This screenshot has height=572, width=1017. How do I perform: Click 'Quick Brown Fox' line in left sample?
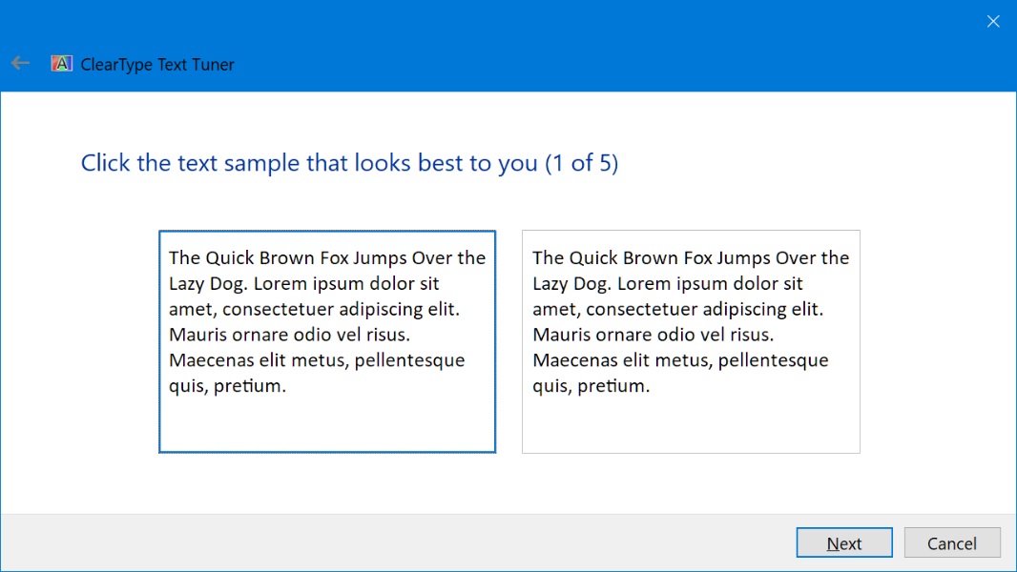327,257
